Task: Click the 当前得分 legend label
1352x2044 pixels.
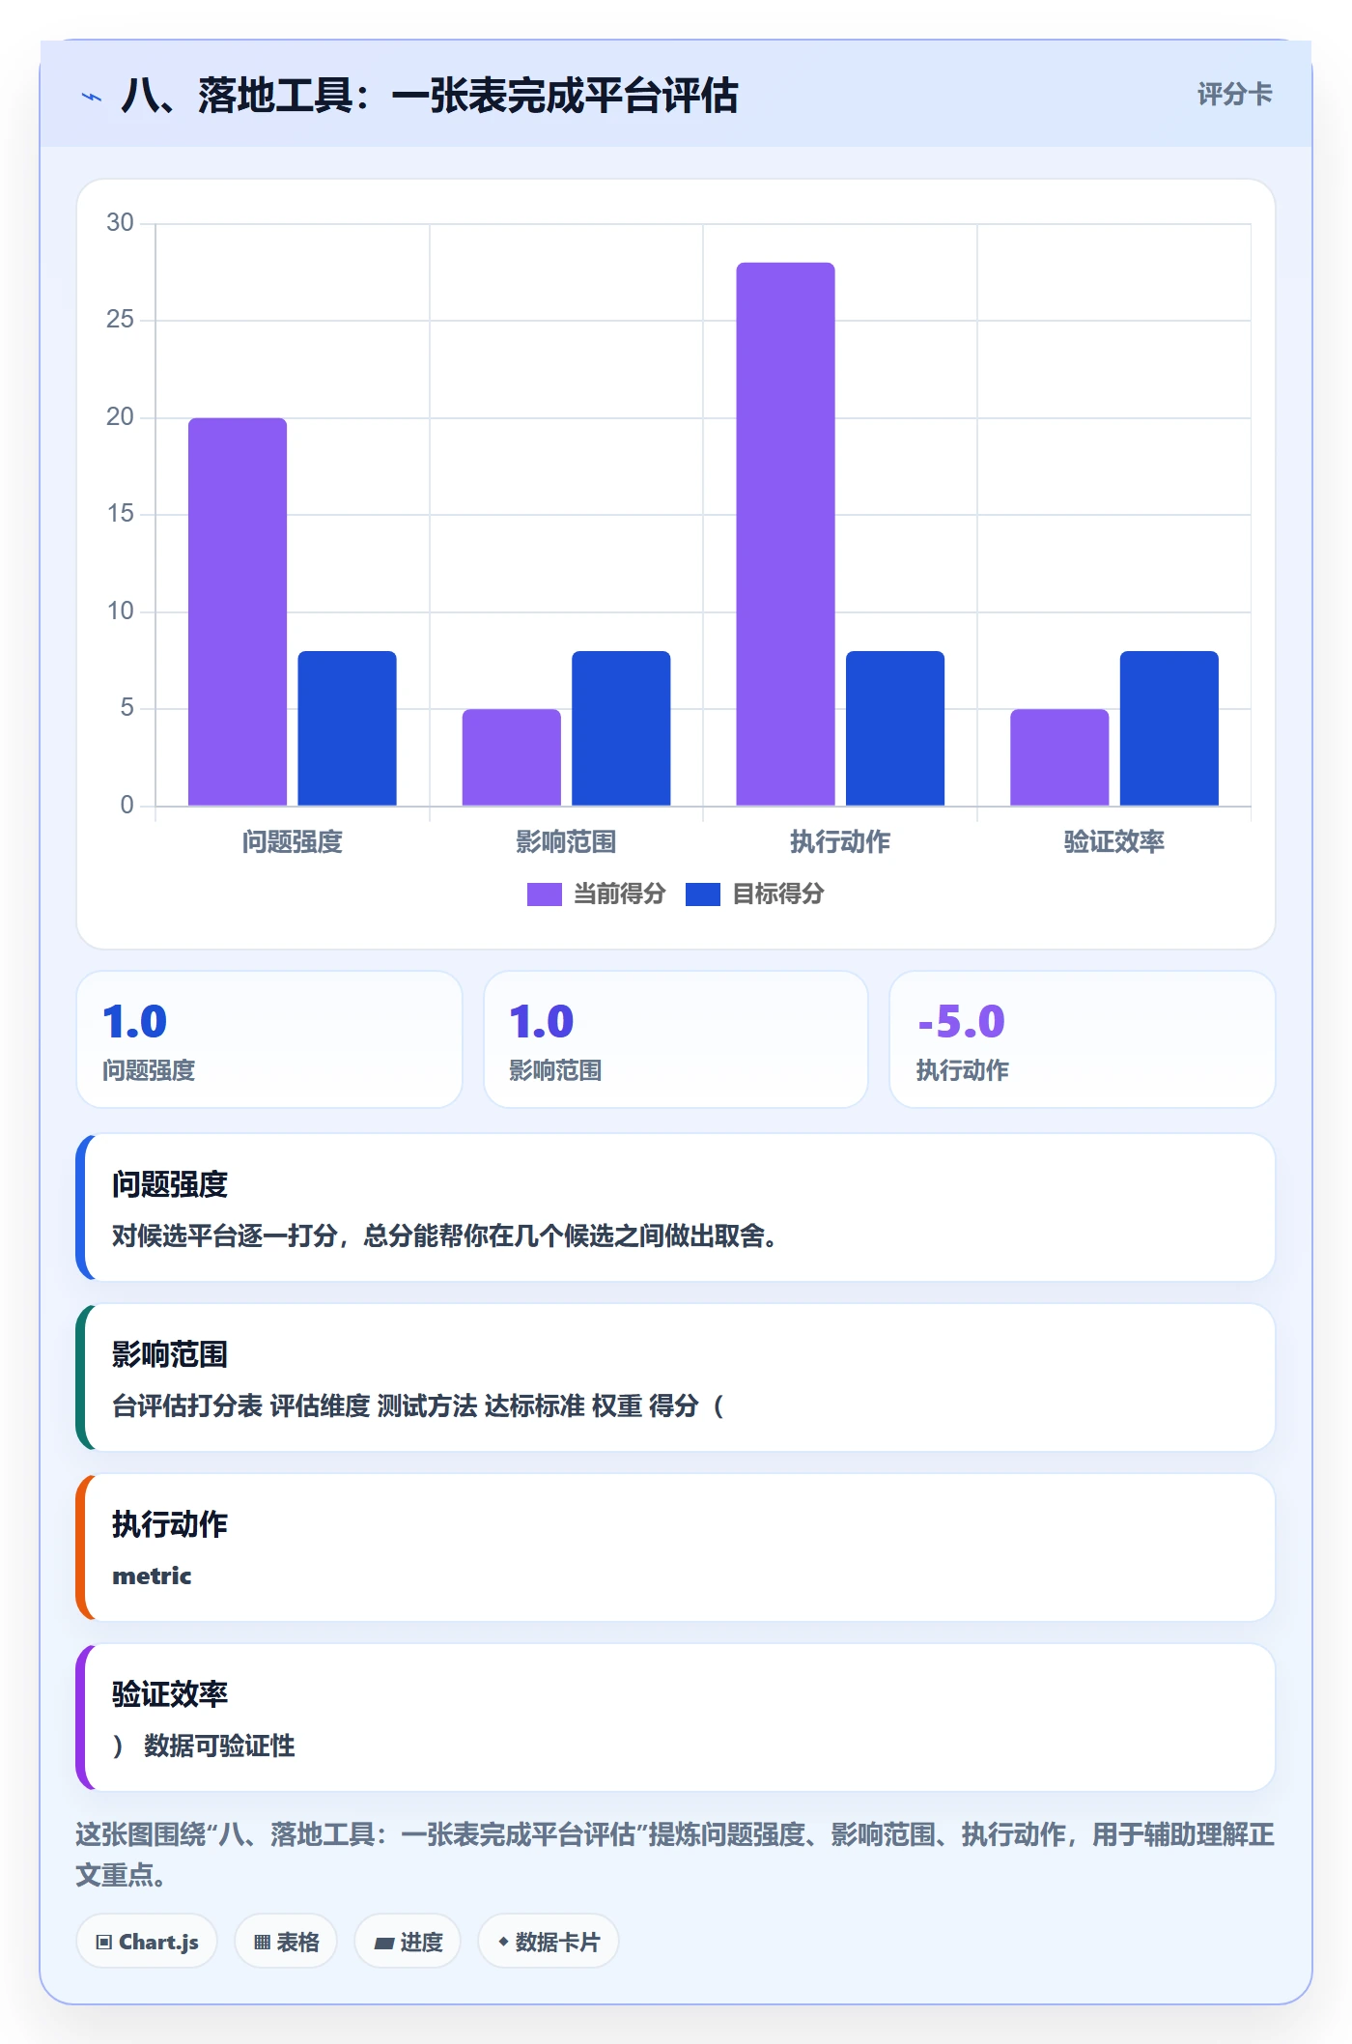Action: pyautogui.click(x=619, y=894)
